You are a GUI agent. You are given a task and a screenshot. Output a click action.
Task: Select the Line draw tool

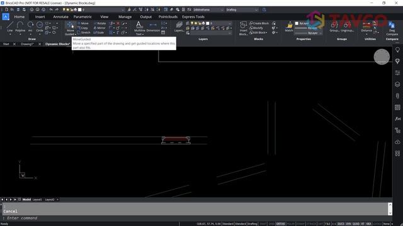10,27
